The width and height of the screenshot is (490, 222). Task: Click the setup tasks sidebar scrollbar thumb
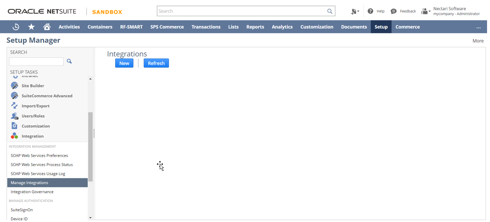[x=90, y=147]
